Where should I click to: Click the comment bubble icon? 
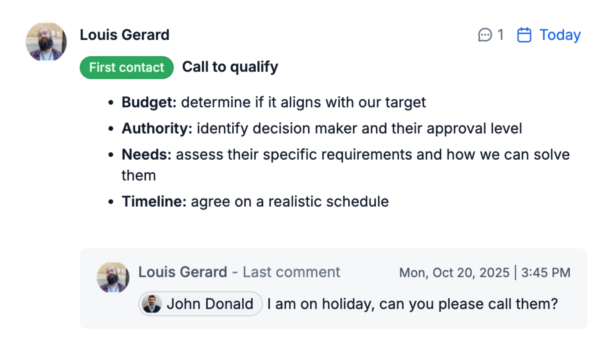click(485, 35)
